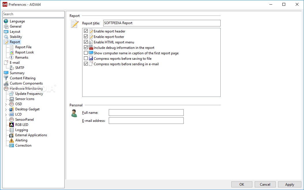The height and width of the screenshot is (190, 304).
Task: Enable Show computer name in caption checkbox
Action: tap(86, 53)
